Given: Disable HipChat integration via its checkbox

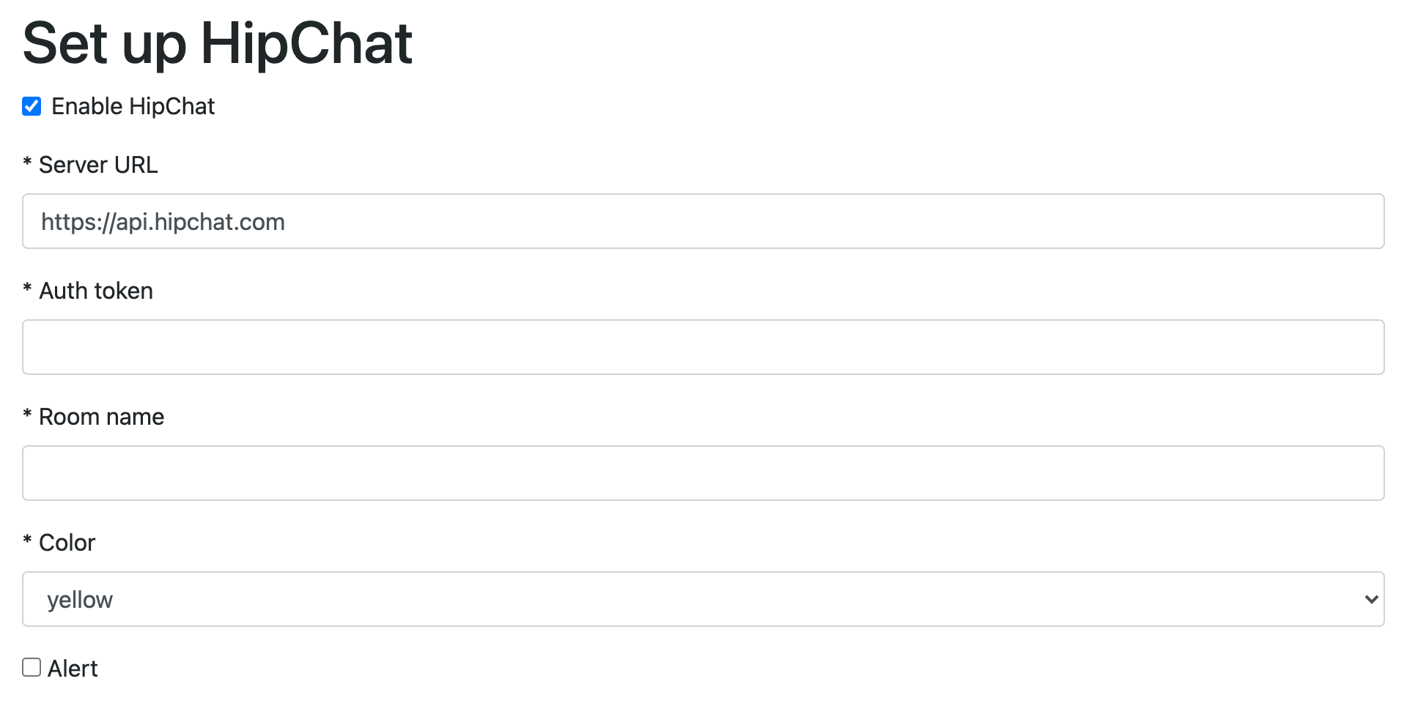Looking at the screenshot, I should 30,106.
